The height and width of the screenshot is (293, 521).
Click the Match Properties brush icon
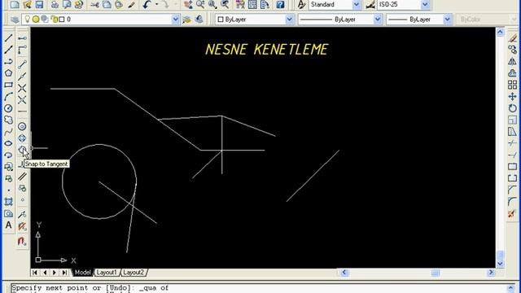[132, 4]
